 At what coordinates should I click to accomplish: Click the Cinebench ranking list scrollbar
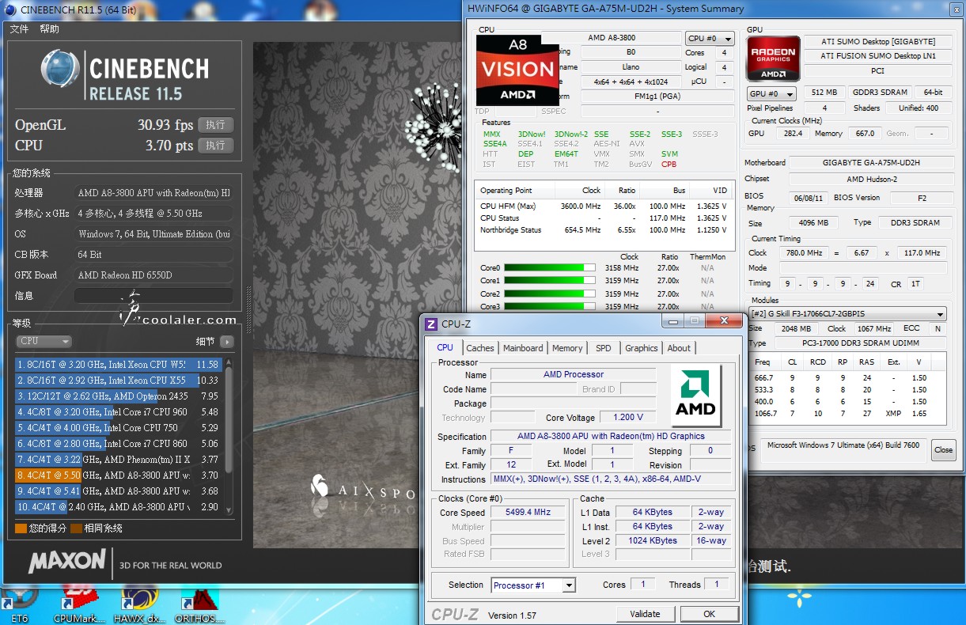229,435
